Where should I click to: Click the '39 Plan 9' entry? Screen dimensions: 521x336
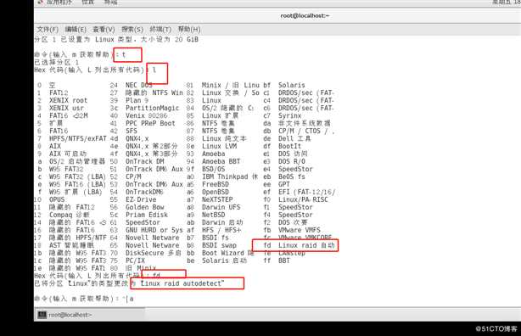point(129,100)
